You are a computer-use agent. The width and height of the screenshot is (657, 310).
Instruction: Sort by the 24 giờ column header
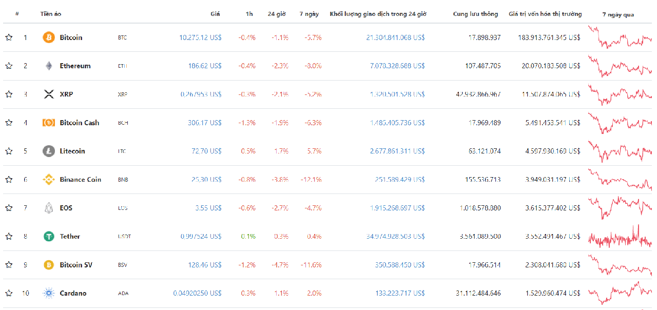278,14
